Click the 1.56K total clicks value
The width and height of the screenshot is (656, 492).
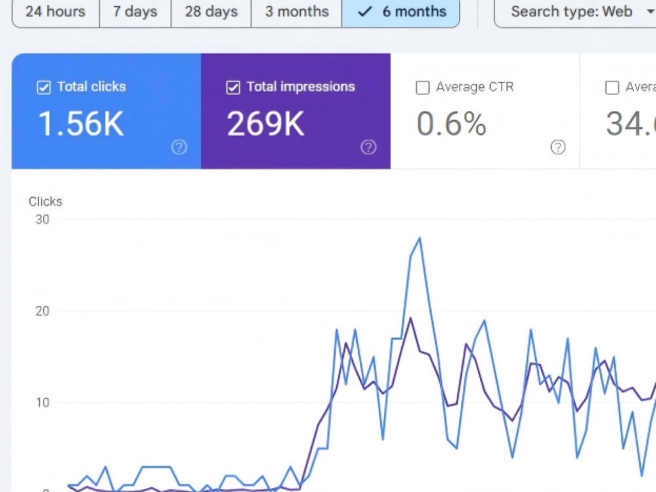coord(81,124)
